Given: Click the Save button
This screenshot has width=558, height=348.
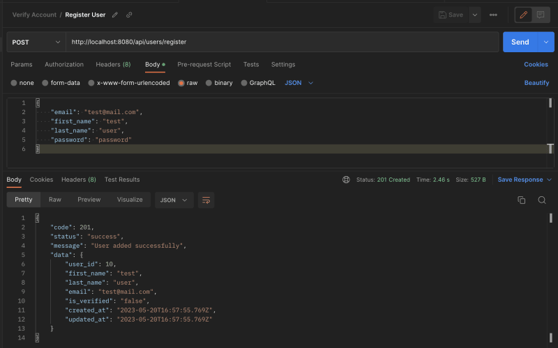Looking at the screenshot, I should click(x=451, y=15).
